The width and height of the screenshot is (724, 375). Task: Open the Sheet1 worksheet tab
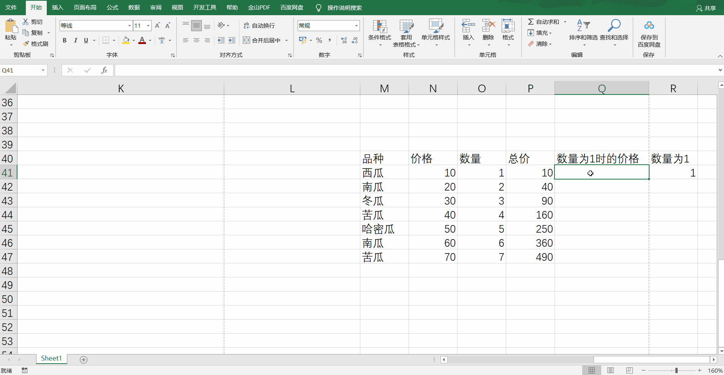(51, 358)
